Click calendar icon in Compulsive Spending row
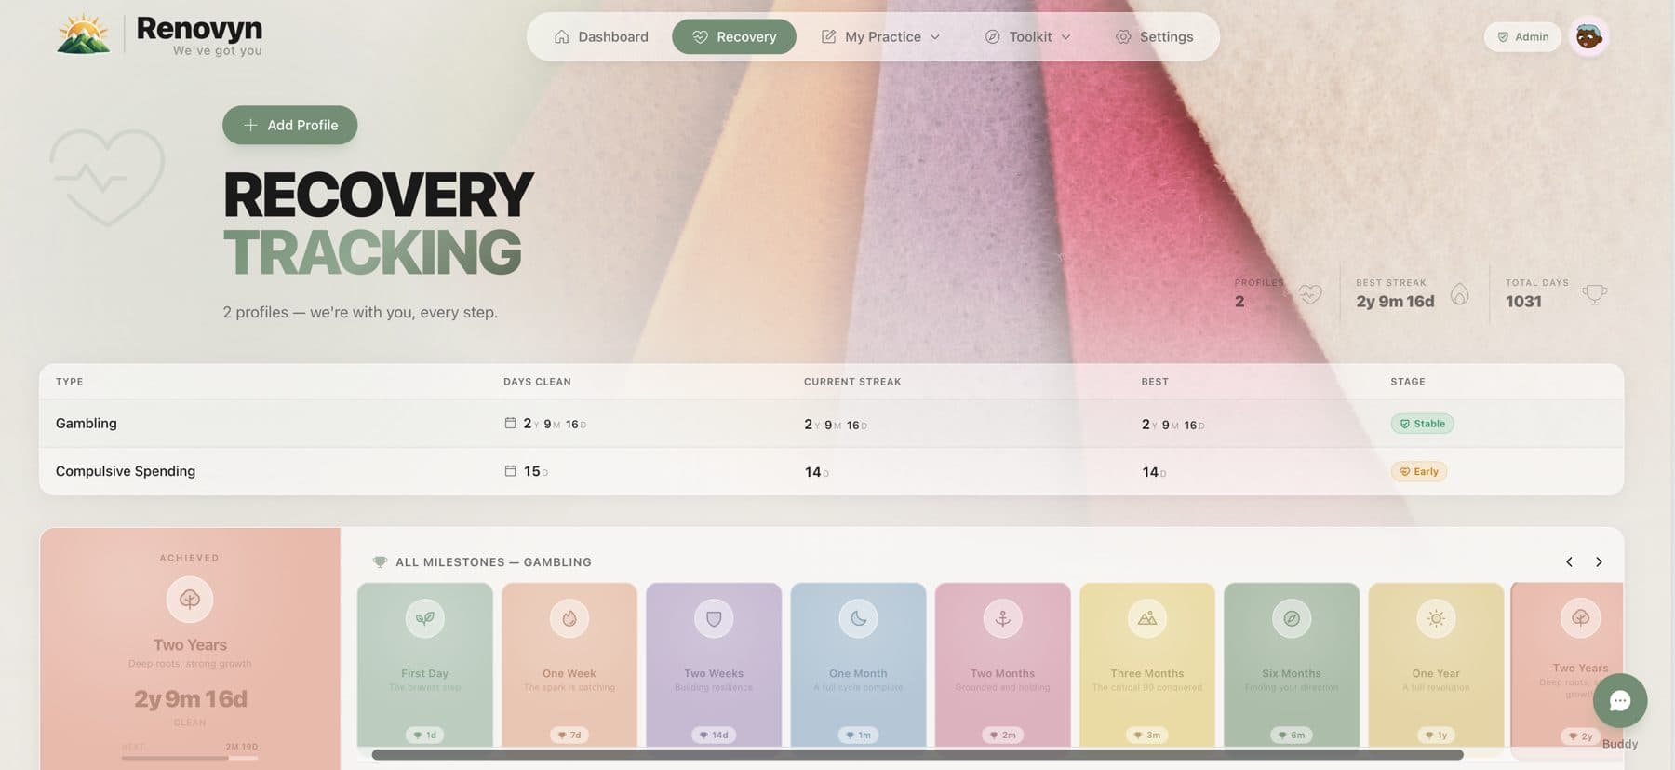Screen dimensions: 1675x770 tap(510, 470)
